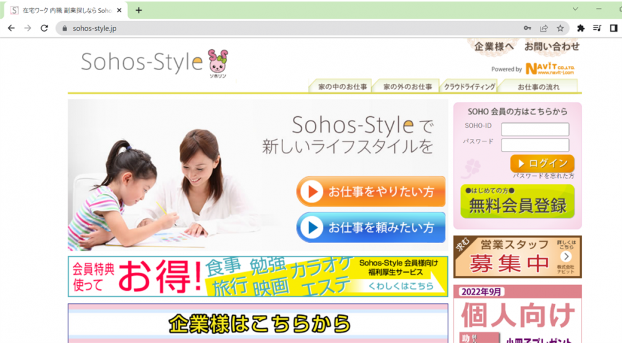Click the 営業スタッフ募集中 banner
Screen dimensions: 622x343
click(x=518, y=257)
